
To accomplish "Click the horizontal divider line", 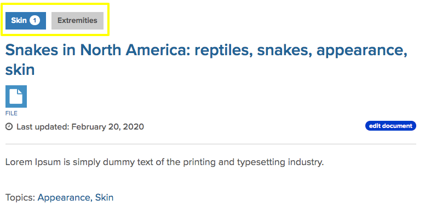I will coord(211,144).
